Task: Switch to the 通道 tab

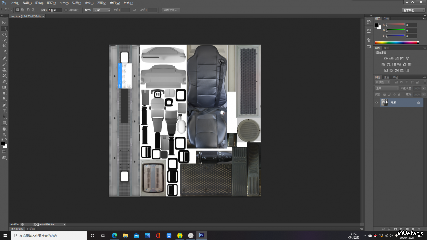Action: pyautogui.click(x=386, y=77)
